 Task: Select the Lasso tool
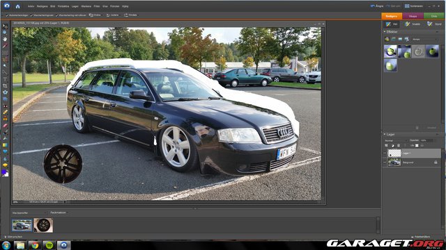[x=5, y=60]
